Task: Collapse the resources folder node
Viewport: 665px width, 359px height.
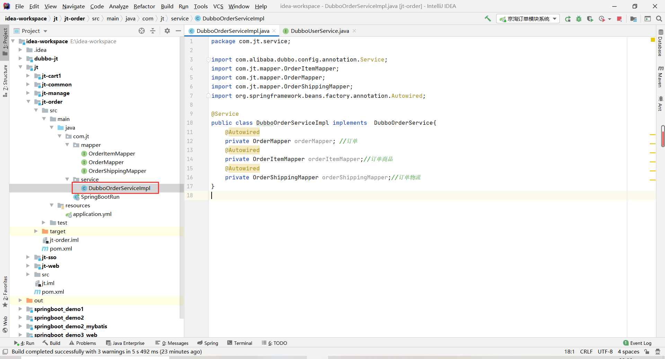Action: (x=52, y=205)
